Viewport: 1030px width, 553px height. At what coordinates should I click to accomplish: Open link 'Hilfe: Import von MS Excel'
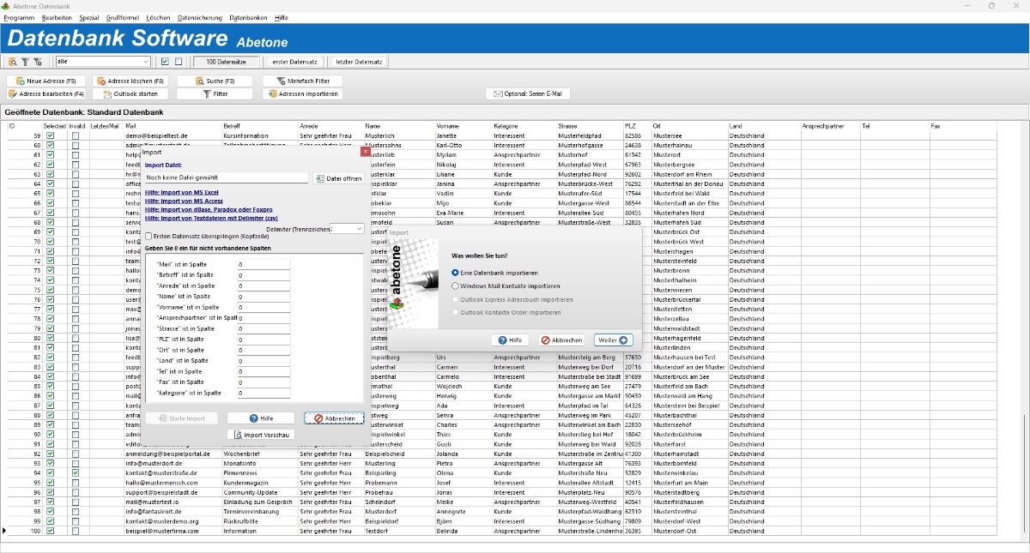pos(182,193)
